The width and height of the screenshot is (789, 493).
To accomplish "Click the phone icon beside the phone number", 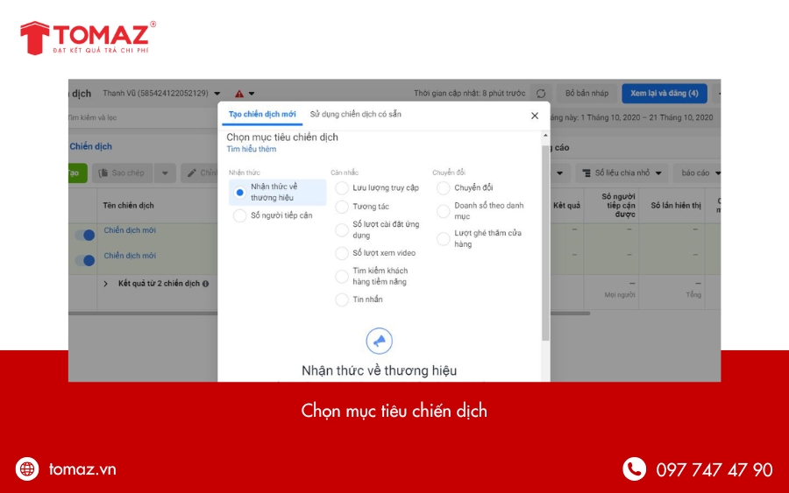I will click(x=634, y=469).
